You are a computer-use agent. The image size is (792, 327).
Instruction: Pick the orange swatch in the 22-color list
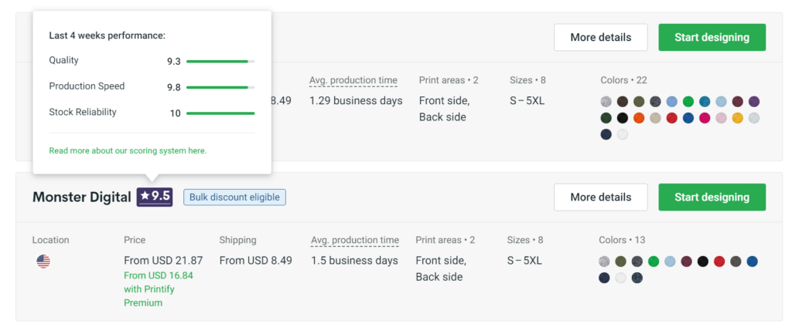point(639,118)
